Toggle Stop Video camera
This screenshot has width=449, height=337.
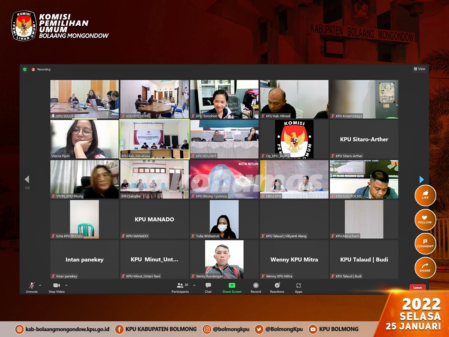56,286
